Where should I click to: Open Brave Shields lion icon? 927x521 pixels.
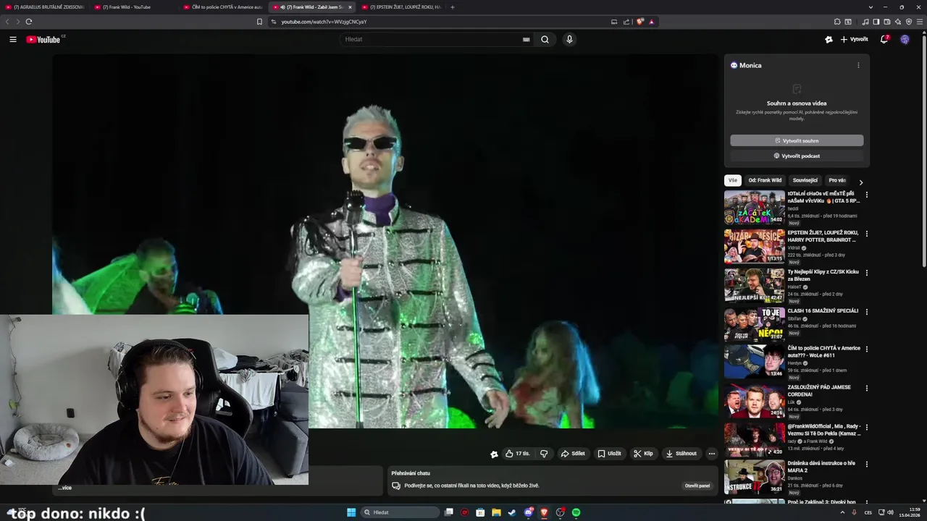pyautogui.click(x=640, y=22)
